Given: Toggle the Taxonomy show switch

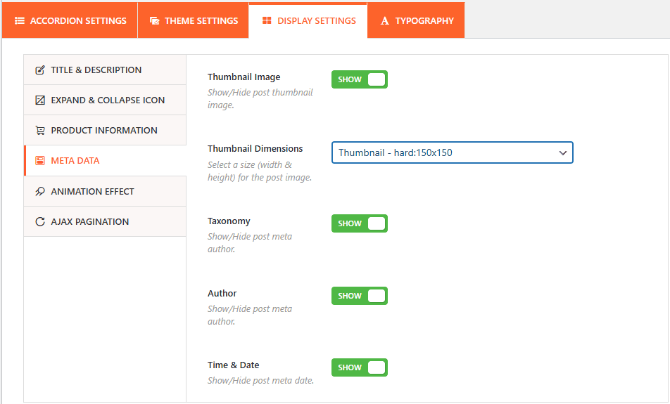Looking at the screenshot, I should point(360,223).
